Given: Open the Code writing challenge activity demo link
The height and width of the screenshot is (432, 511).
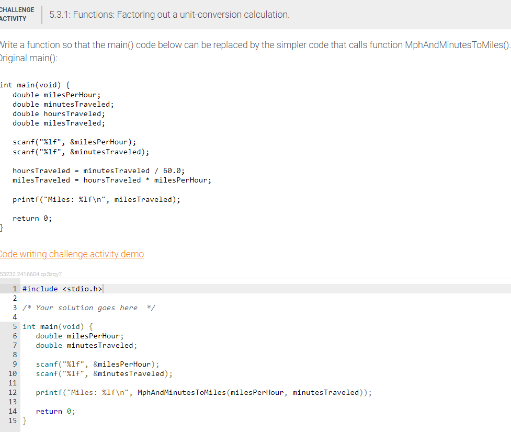Looking at the screenshot, I should tap(72, 254).
